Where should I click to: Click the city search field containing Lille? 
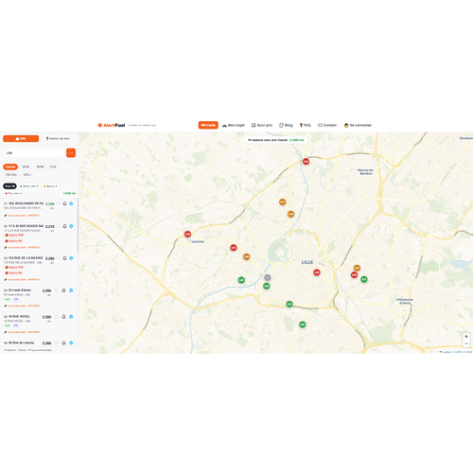tap(34, 153)
